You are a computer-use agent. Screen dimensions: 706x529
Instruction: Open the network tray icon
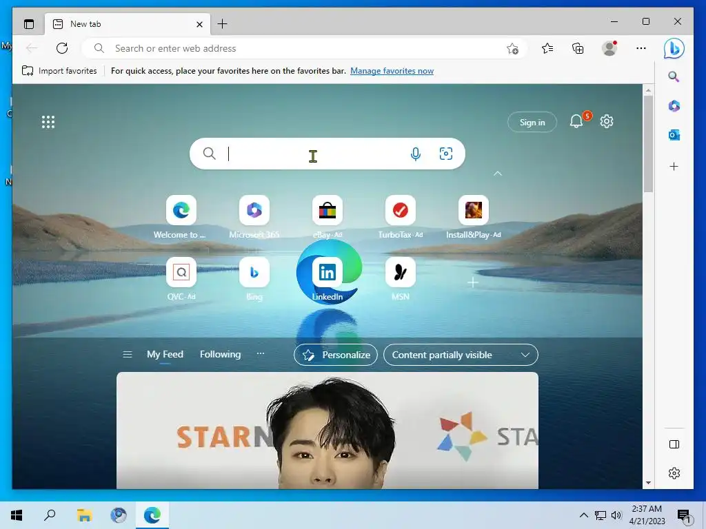(x=601, y=515)
